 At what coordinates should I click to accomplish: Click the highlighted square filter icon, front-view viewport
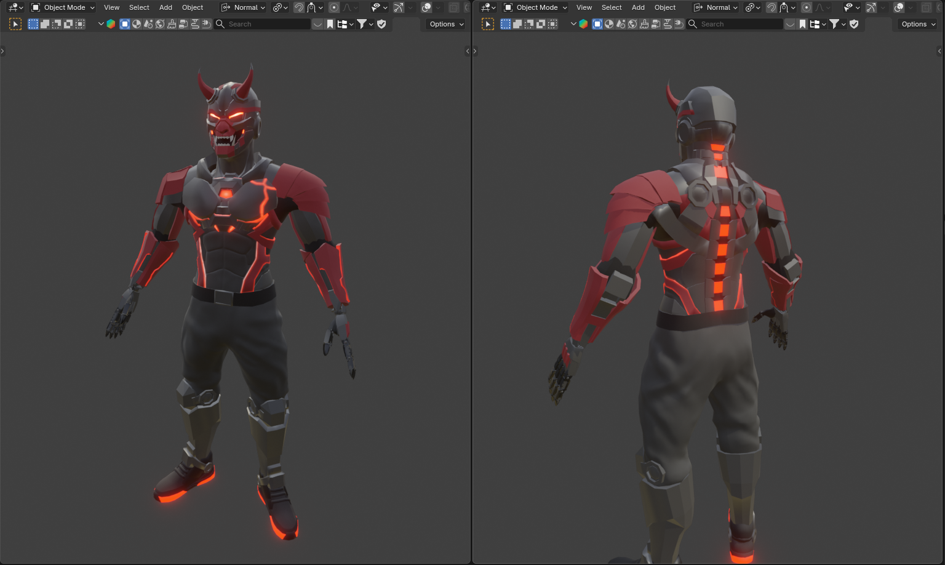125,24
